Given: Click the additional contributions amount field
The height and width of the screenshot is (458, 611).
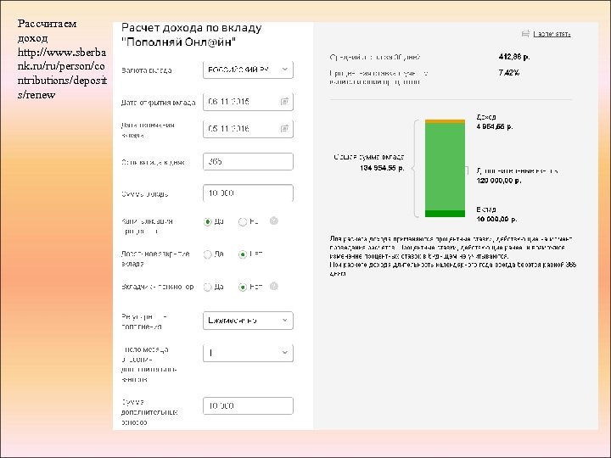Looking at the screenshot, I should (x=248, y=405).
